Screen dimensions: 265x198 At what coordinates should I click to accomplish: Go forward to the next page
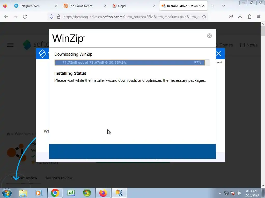tap(16, 17)
